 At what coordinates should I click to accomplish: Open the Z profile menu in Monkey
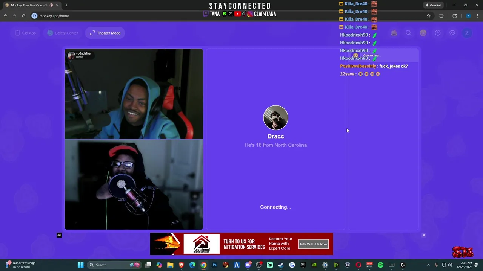pos(467,33)
